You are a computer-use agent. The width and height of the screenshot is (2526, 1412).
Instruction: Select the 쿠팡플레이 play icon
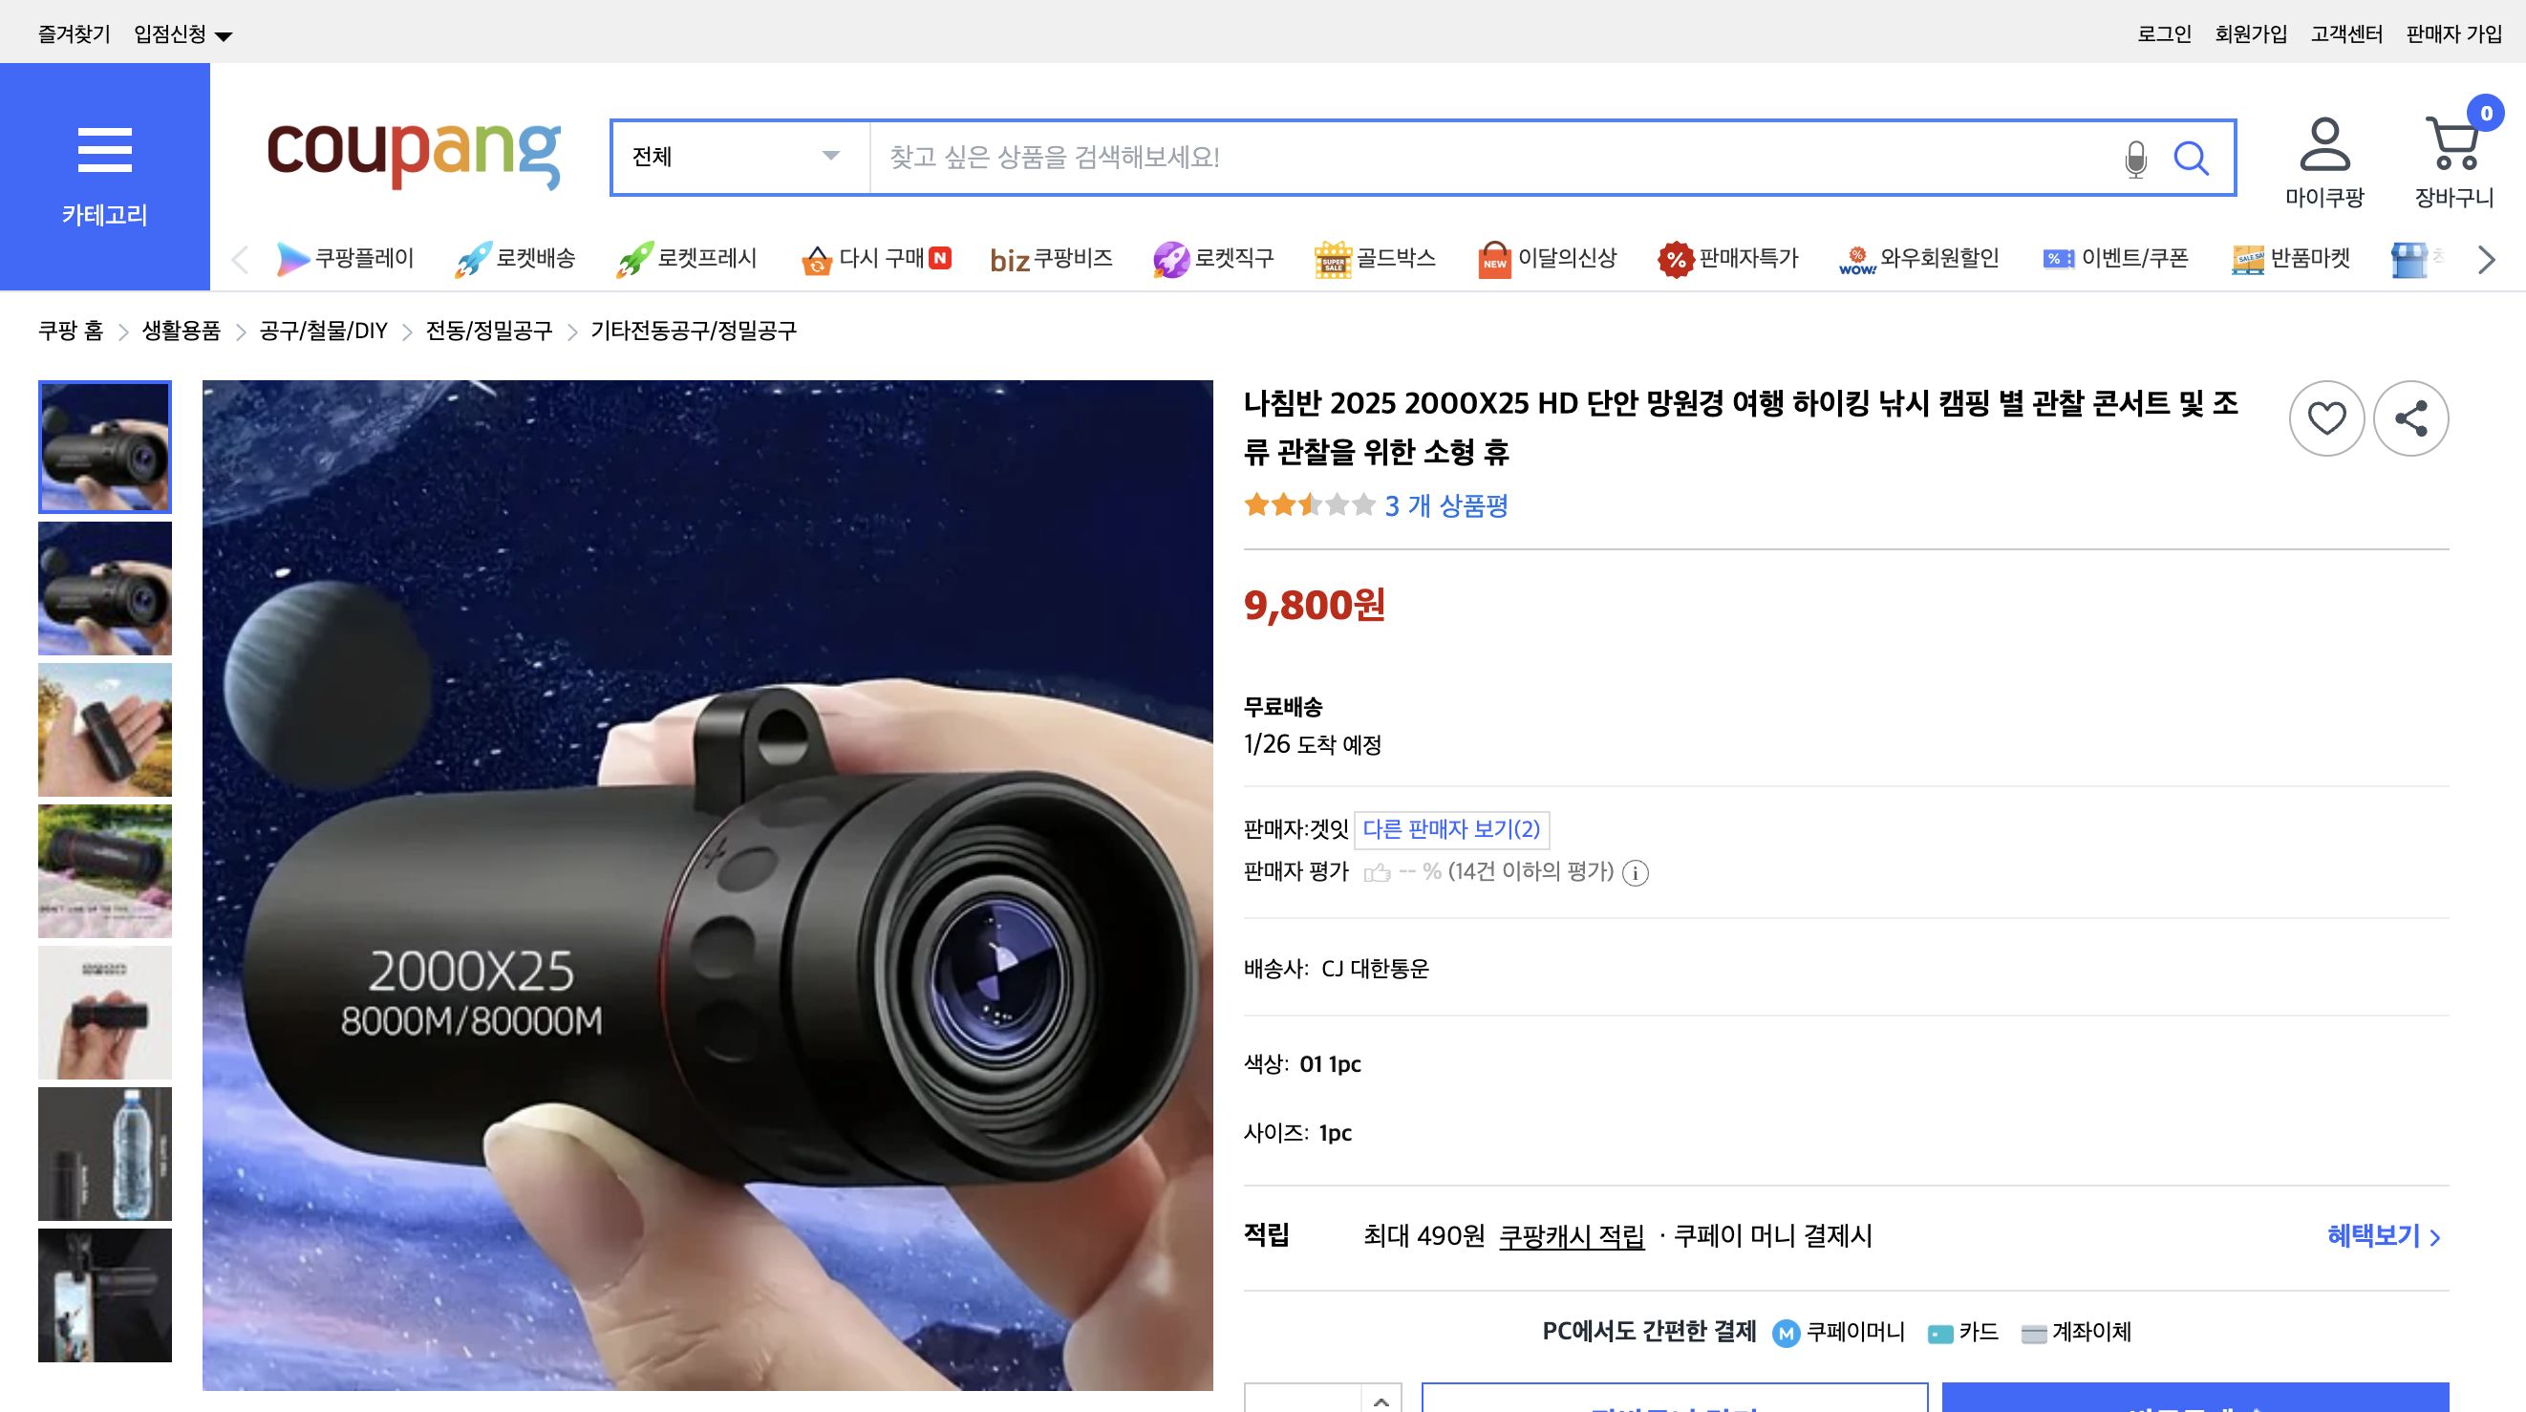click(294, 258)
